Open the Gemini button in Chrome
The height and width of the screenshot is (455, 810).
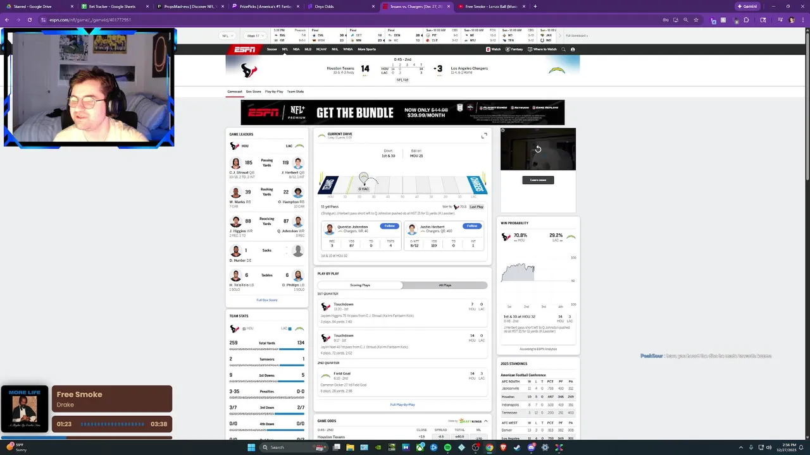[x=747, y=6]
